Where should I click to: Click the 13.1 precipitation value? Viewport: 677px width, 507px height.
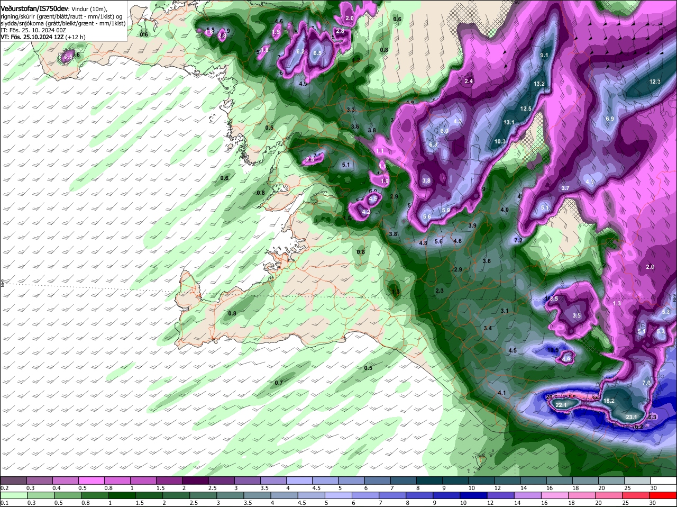[509, 122]
